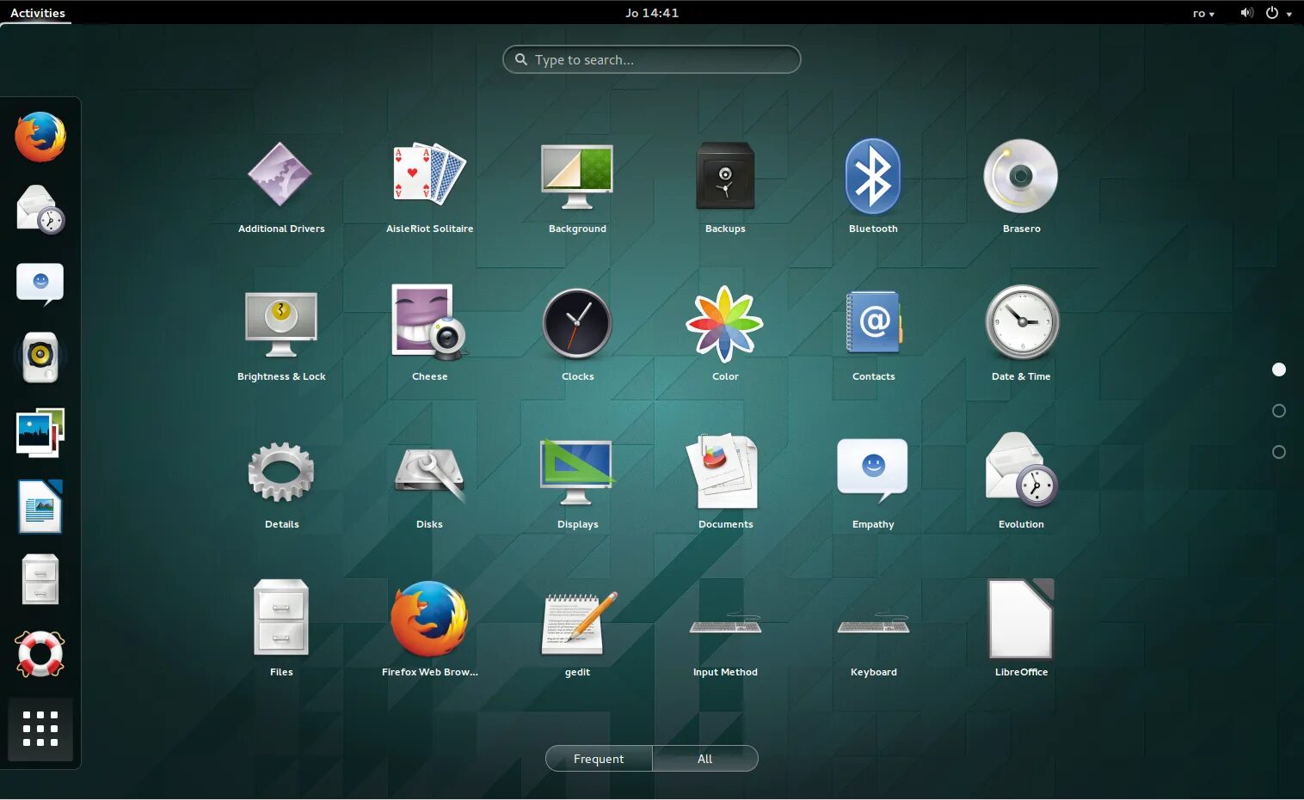Launch LibreOffice

pos(1021,619)
